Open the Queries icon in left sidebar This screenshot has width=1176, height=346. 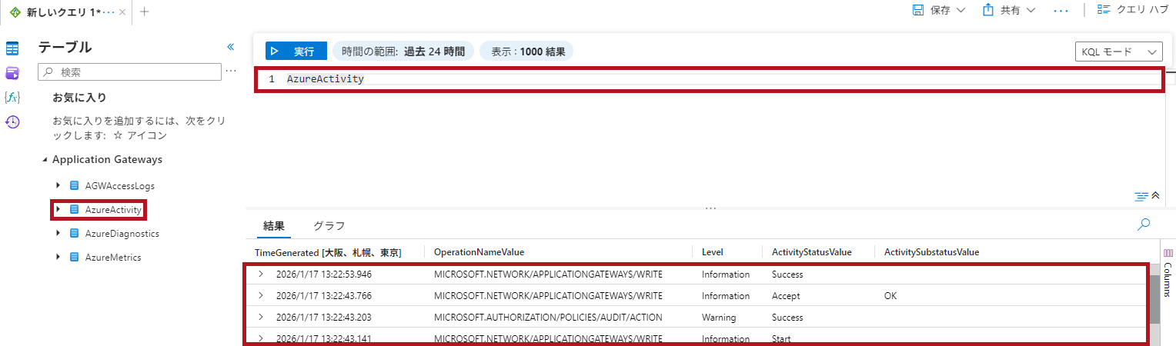[12, 73]
